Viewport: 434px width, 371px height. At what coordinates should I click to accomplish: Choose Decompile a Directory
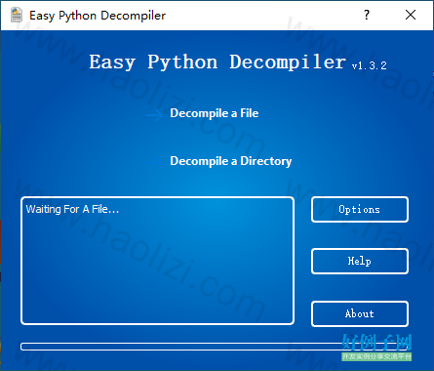231,161
